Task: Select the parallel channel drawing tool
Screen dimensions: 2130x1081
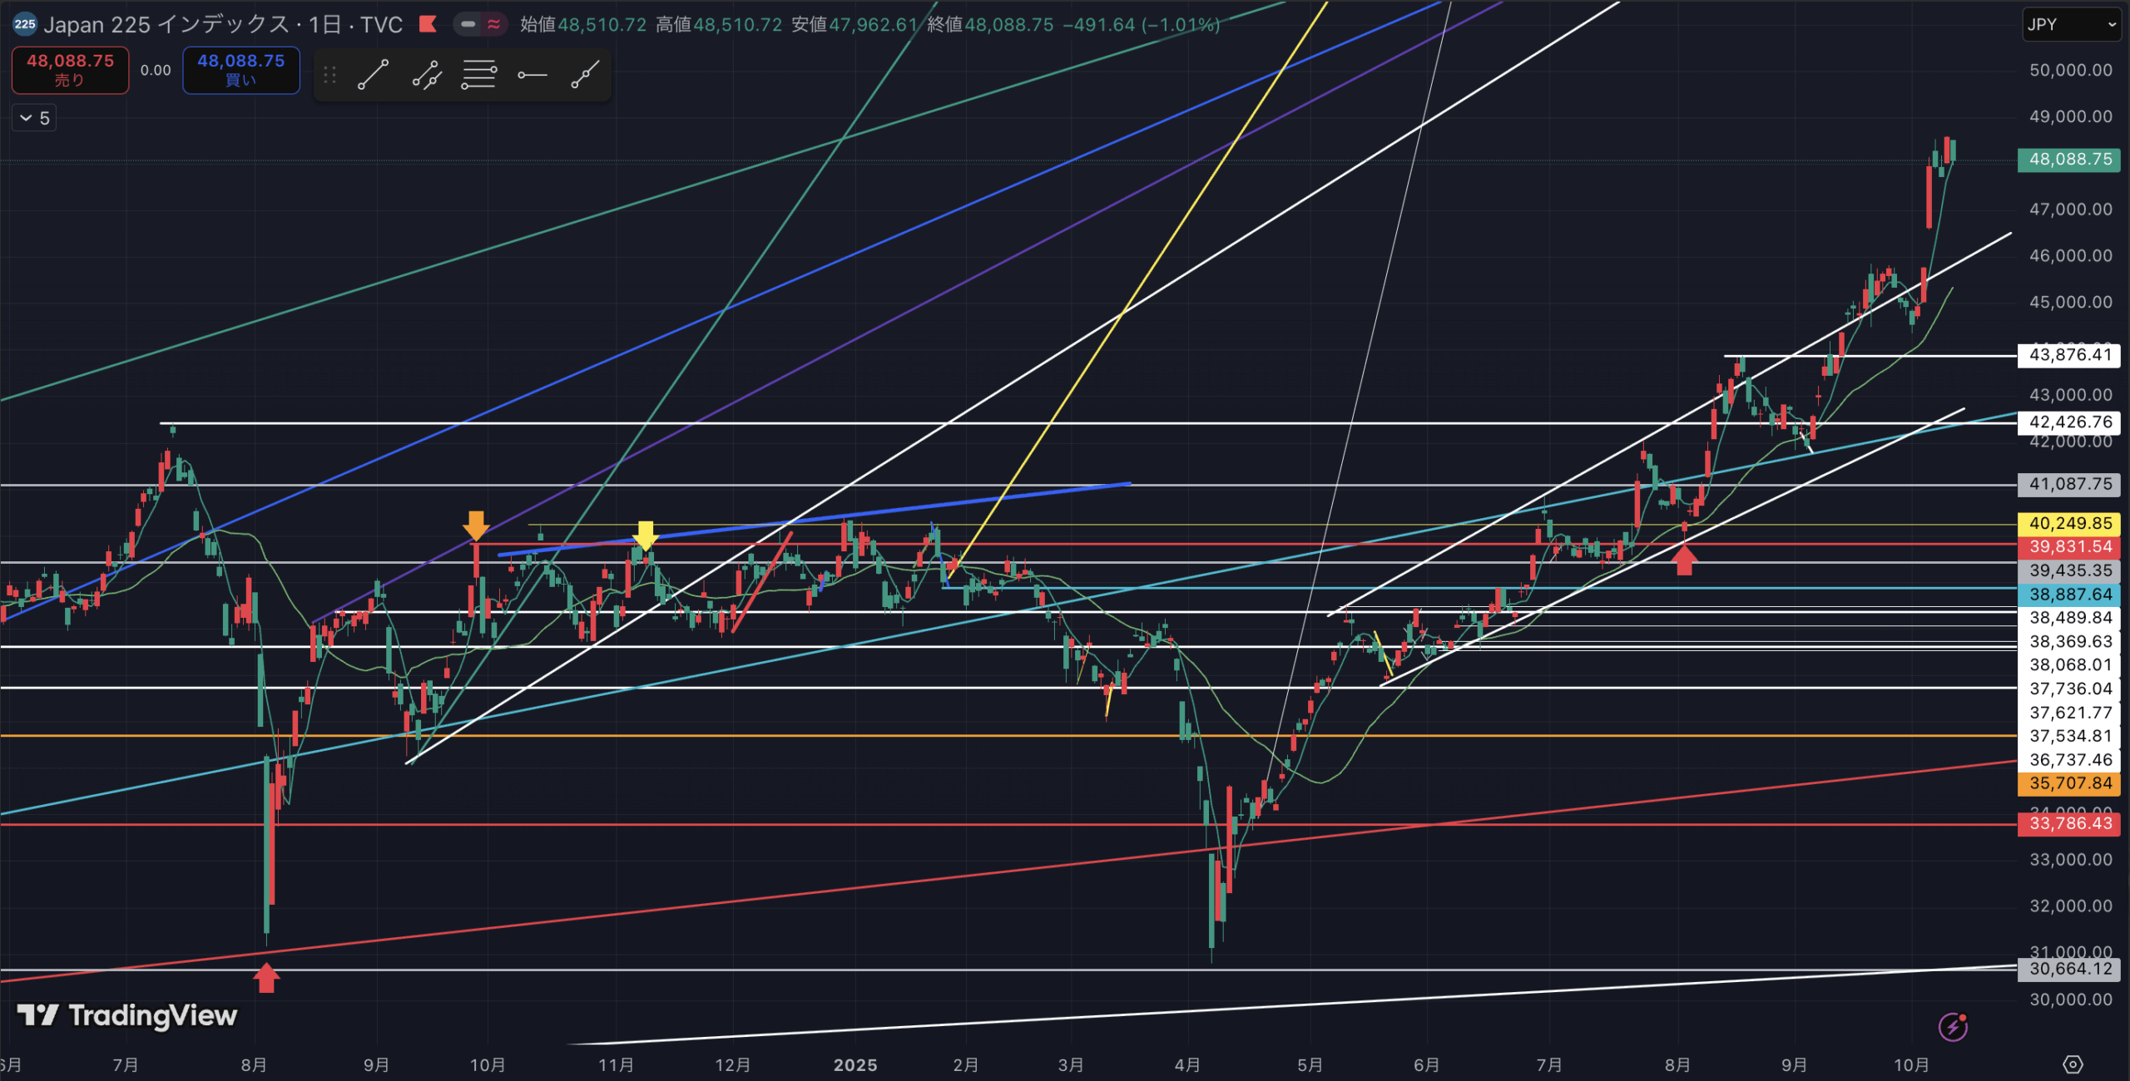Action: coord(427,75)
